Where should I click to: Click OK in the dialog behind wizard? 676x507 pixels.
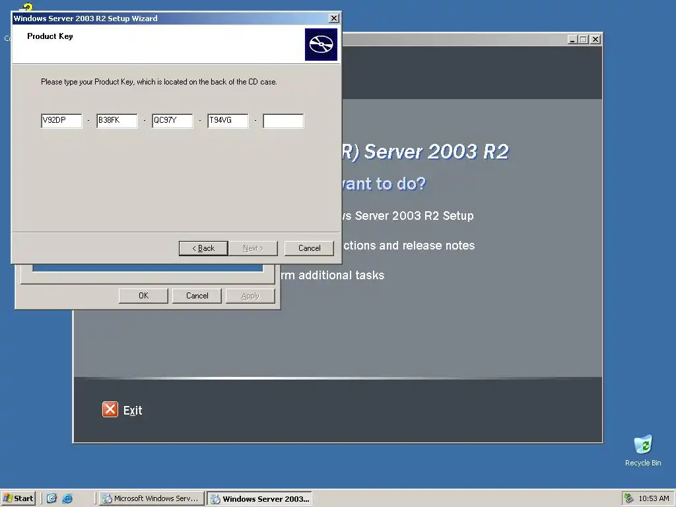143,296
